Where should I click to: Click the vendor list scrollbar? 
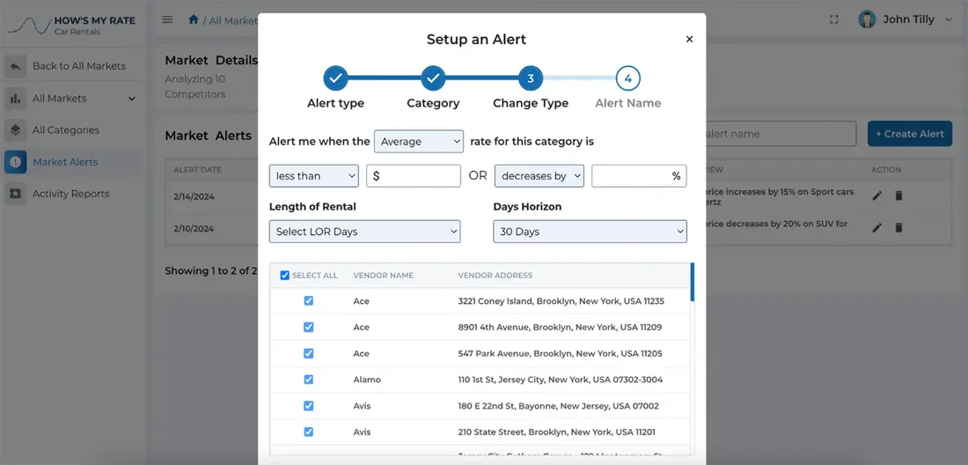[x=692, y=283]
